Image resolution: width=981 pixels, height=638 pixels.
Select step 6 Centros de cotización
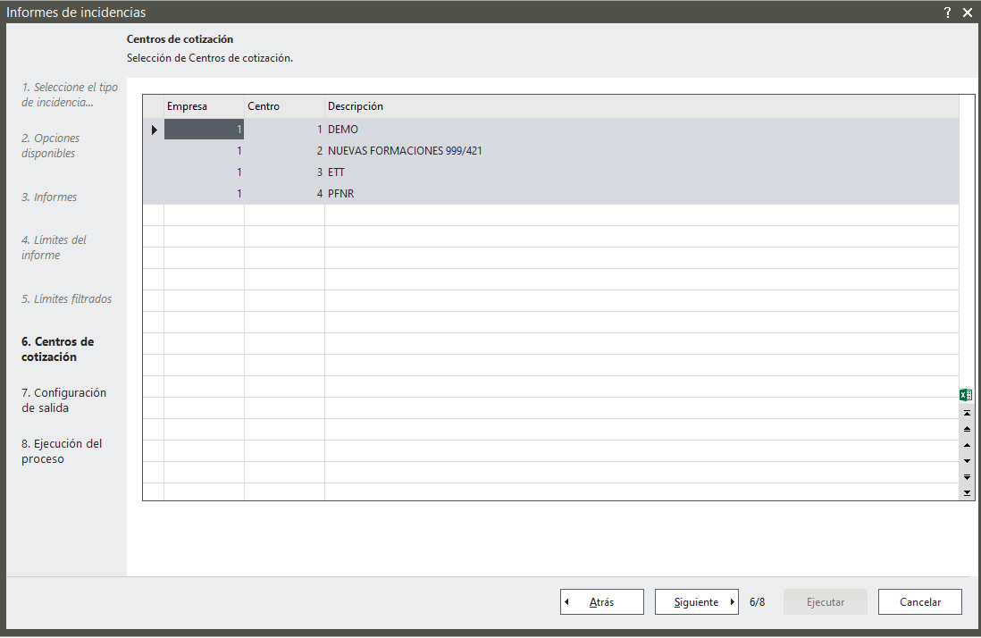coord(57,349)
